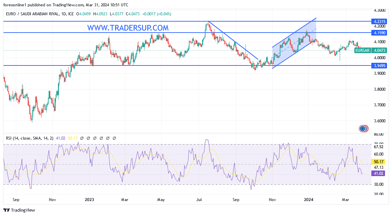Click the yellow RSI SMA legend value 50.17
This screenshot has height=216, width=392.
tap(73, 138)
